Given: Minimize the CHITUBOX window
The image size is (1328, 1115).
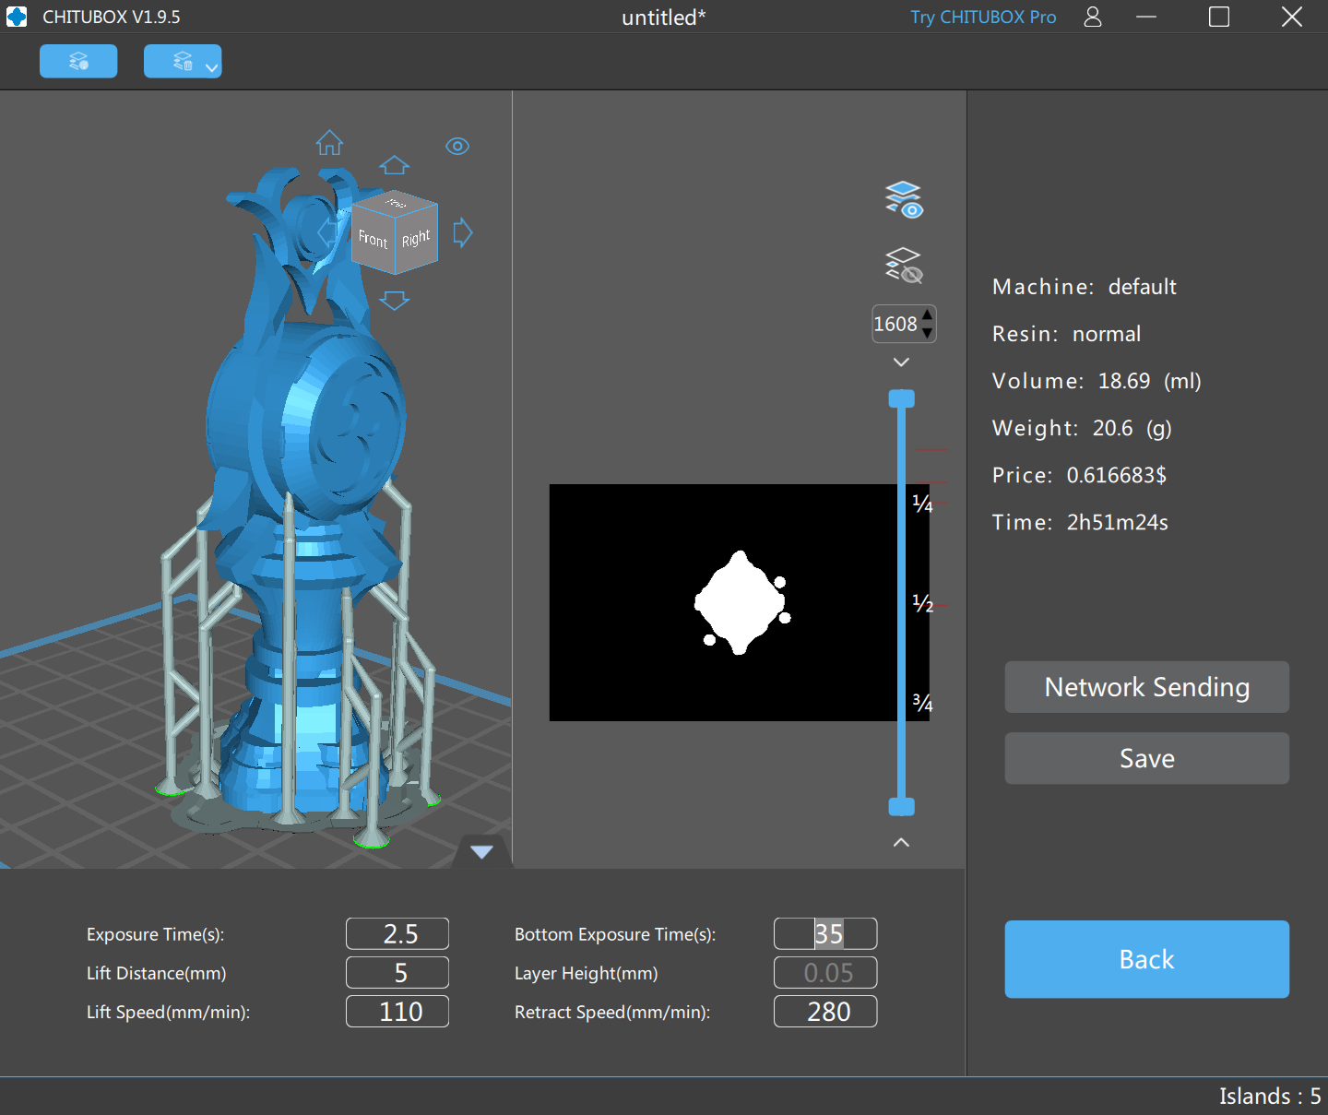Looking at the screenshot, I should pos(1146,17).
